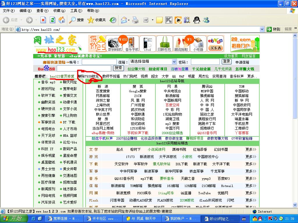The width and height of the screenshot is (298, 223).
Task: Go to browser Home page icon
Action: (62, 20)
